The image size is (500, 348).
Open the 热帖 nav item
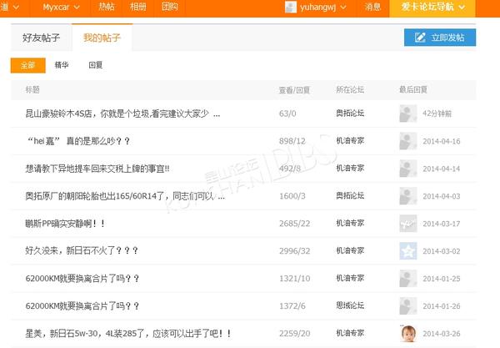pos(107,7)
